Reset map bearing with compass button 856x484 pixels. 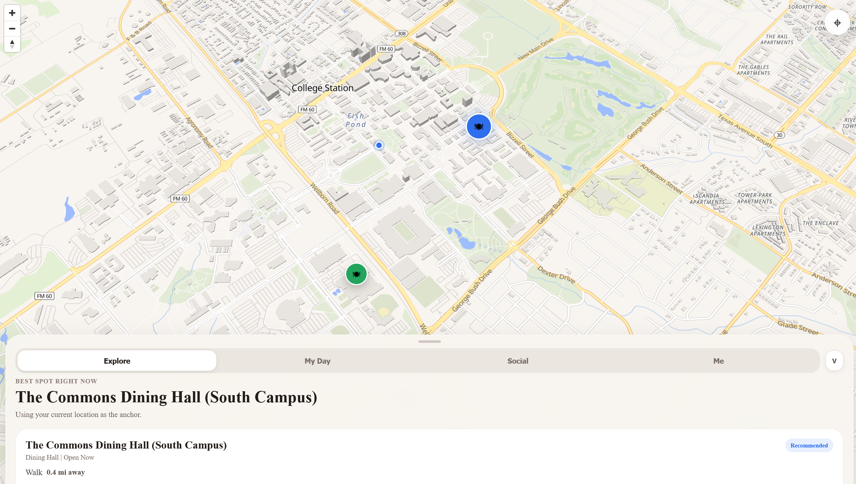click(x=12, y=44)
